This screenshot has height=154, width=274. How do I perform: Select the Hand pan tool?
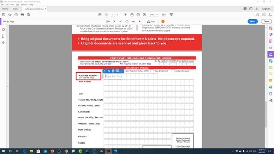coord(132,15)
